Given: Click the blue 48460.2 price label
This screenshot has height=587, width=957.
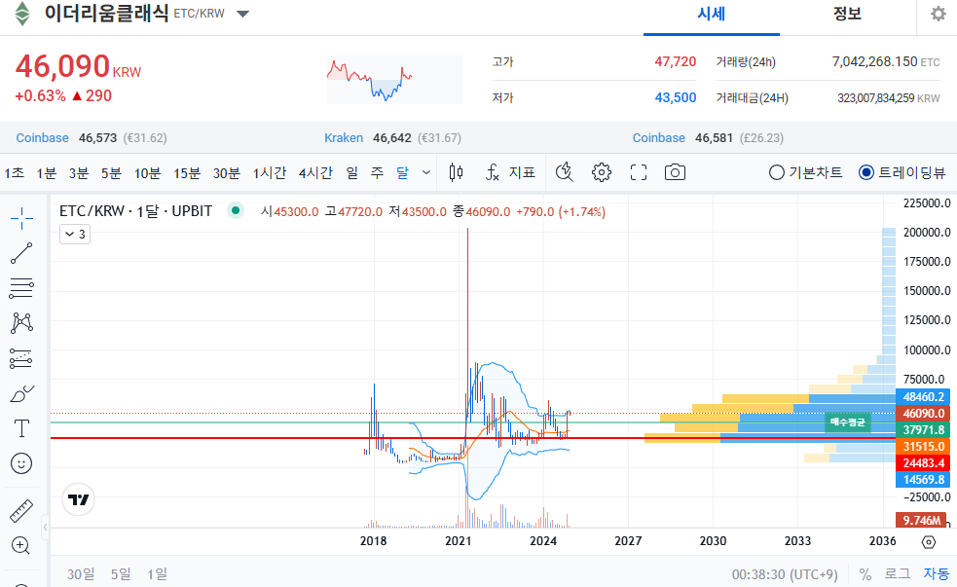Looking at the screenshot, I should pos(923,396).
